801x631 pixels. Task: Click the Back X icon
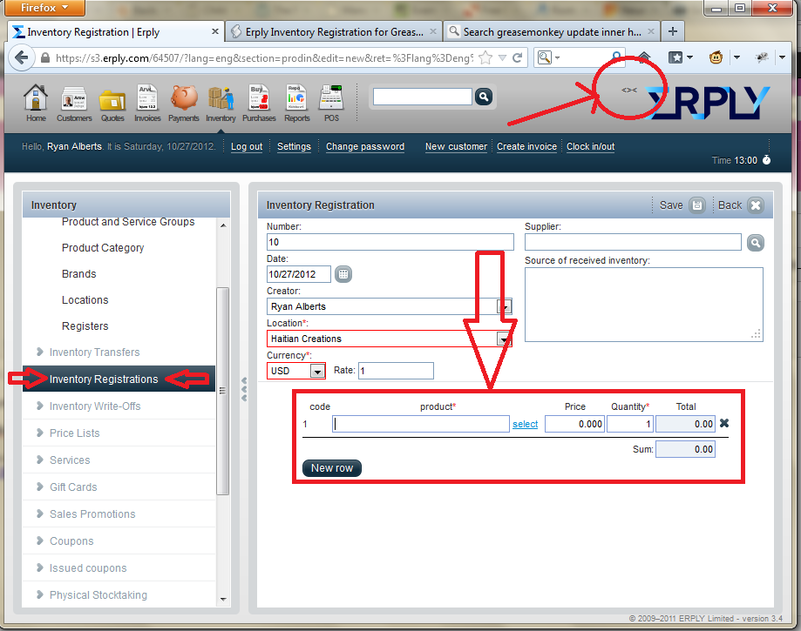(x=756, y=205)
